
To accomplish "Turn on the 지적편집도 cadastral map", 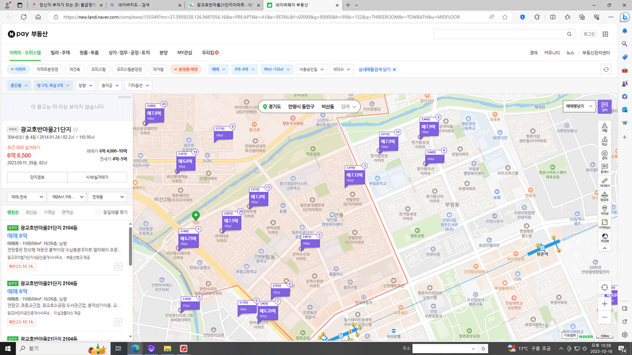I will click(x=604, y=224).
